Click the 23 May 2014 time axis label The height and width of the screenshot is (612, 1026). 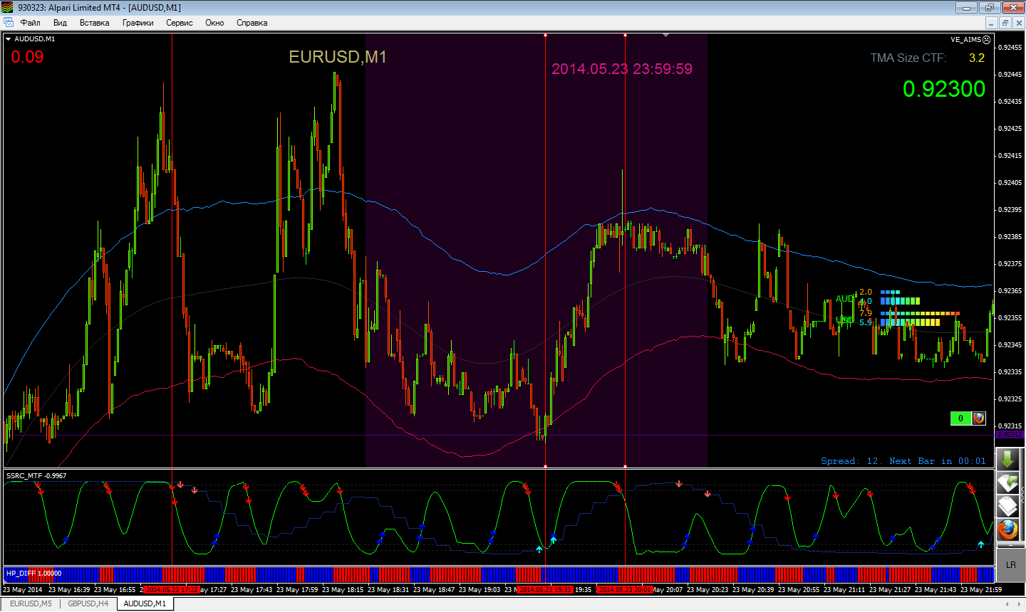[x=22, y=589]
